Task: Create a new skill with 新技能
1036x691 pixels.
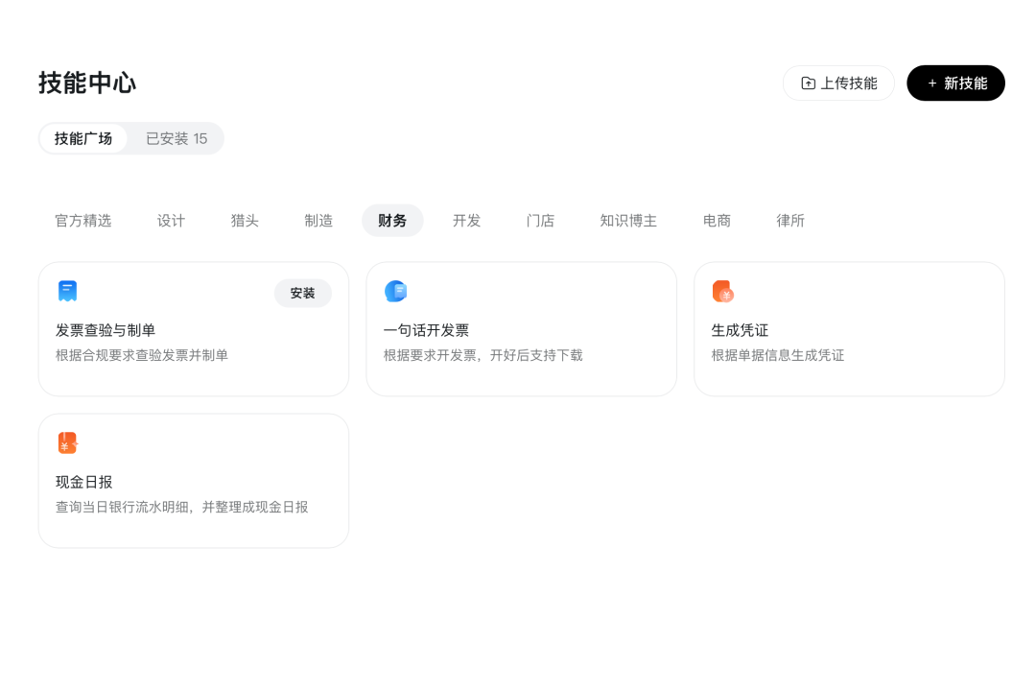Action: click(955, 83)
